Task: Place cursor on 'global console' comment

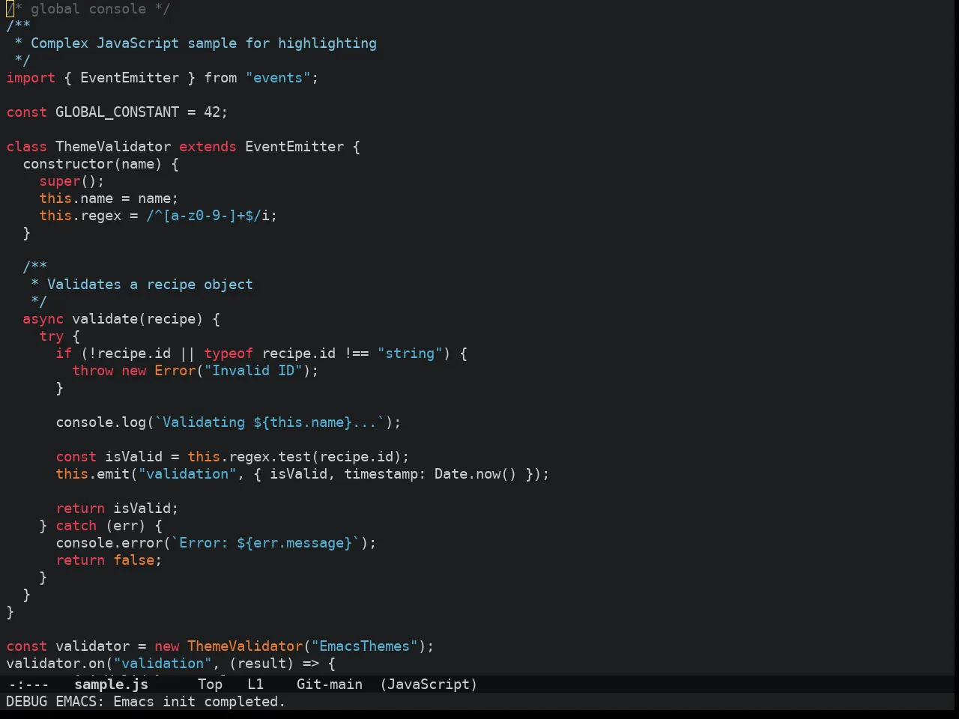Action: [88, 9]
